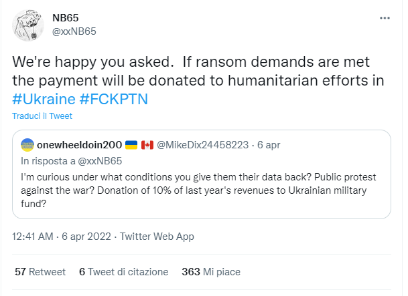Screen dimensions: 408x296
Task: Click the 12:41 AM · 6 apr 2022 timestamp
Action: coord(62,237)
